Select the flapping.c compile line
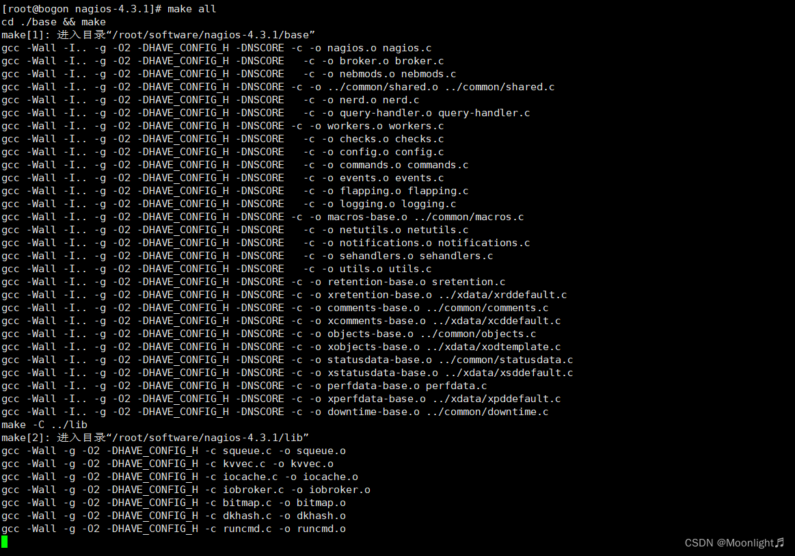Screen dimensions: 795x556 coord(234,191)
